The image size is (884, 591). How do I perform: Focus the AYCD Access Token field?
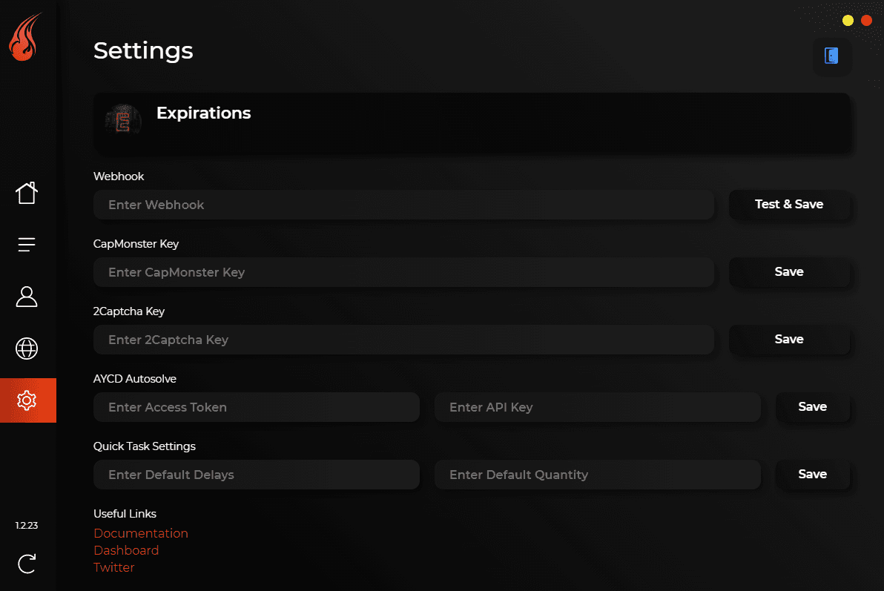[x=257, y=407]
